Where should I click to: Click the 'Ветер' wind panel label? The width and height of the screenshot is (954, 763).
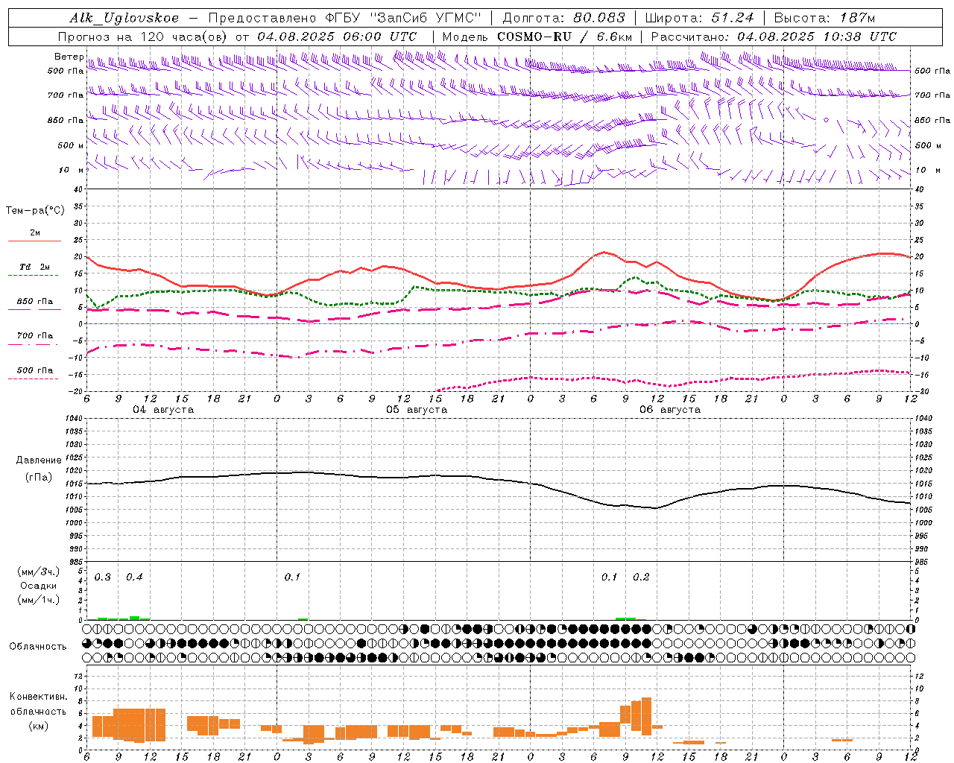pyautogui.click(x=69, y=57)
